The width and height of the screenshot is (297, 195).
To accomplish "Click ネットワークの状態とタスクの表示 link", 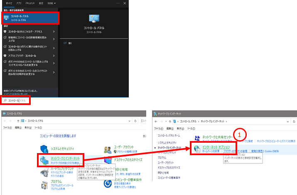I will coord(65,163).
